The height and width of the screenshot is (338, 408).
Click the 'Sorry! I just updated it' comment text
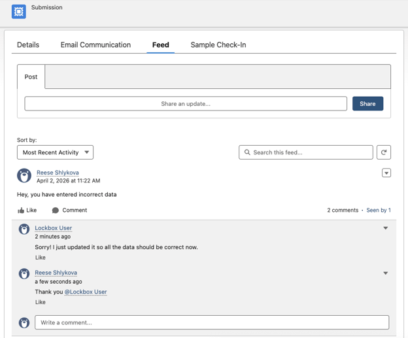pyautogui.click(x=116, y=247)
